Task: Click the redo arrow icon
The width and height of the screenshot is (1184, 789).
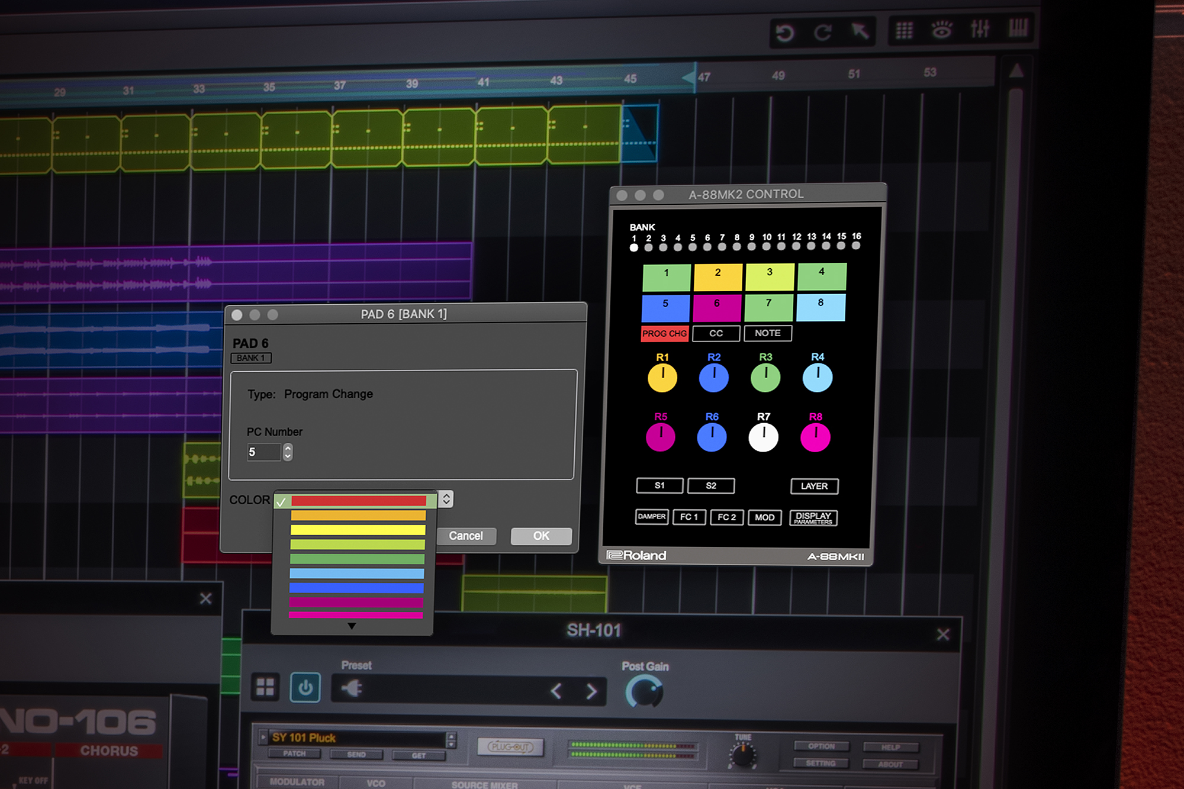Action: pos(823,32)
